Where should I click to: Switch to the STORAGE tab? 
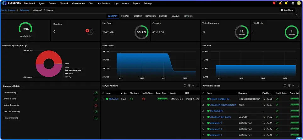(x=125, y=16)
